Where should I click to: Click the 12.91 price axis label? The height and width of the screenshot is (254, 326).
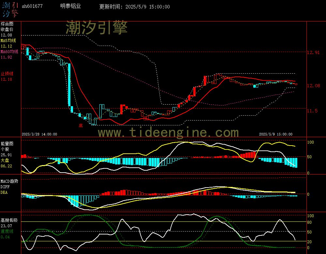tap(313, 52)
